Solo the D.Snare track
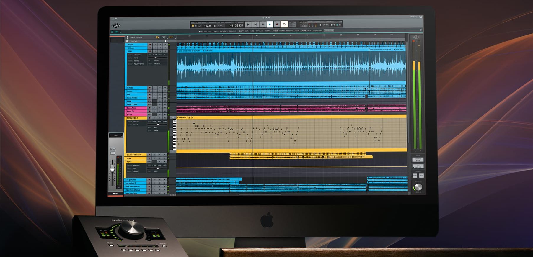This screenshot has height=257, width=533. (x=160, y=48)
